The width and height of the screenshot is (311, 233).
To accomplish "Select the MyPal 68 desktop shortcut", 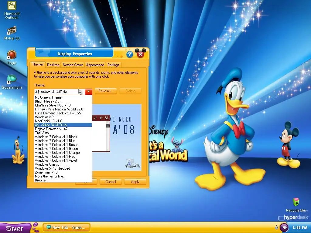I will [x=12, y=33].
